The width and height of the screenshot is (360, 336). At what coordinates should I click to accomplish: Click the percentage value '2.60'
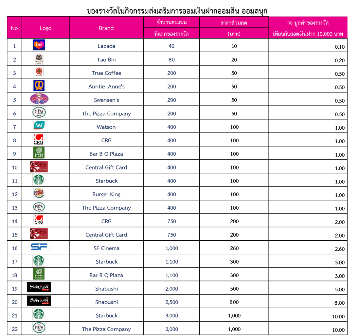pyautogui.click(x=340, y=249)
